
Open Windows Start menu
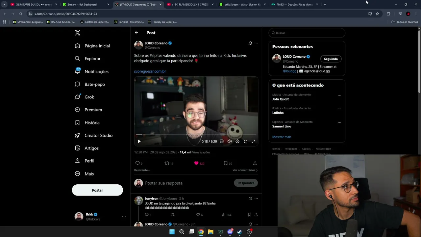172,232
